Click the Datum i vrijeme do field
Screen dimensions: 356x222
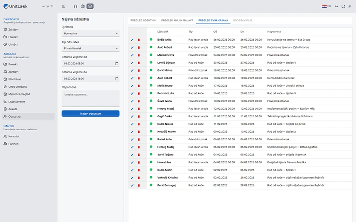[90, 79]
